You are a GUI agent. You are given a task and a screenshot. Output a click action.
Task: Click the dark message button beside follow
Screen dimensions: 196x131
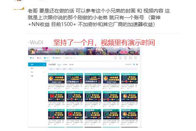[132, 52]
